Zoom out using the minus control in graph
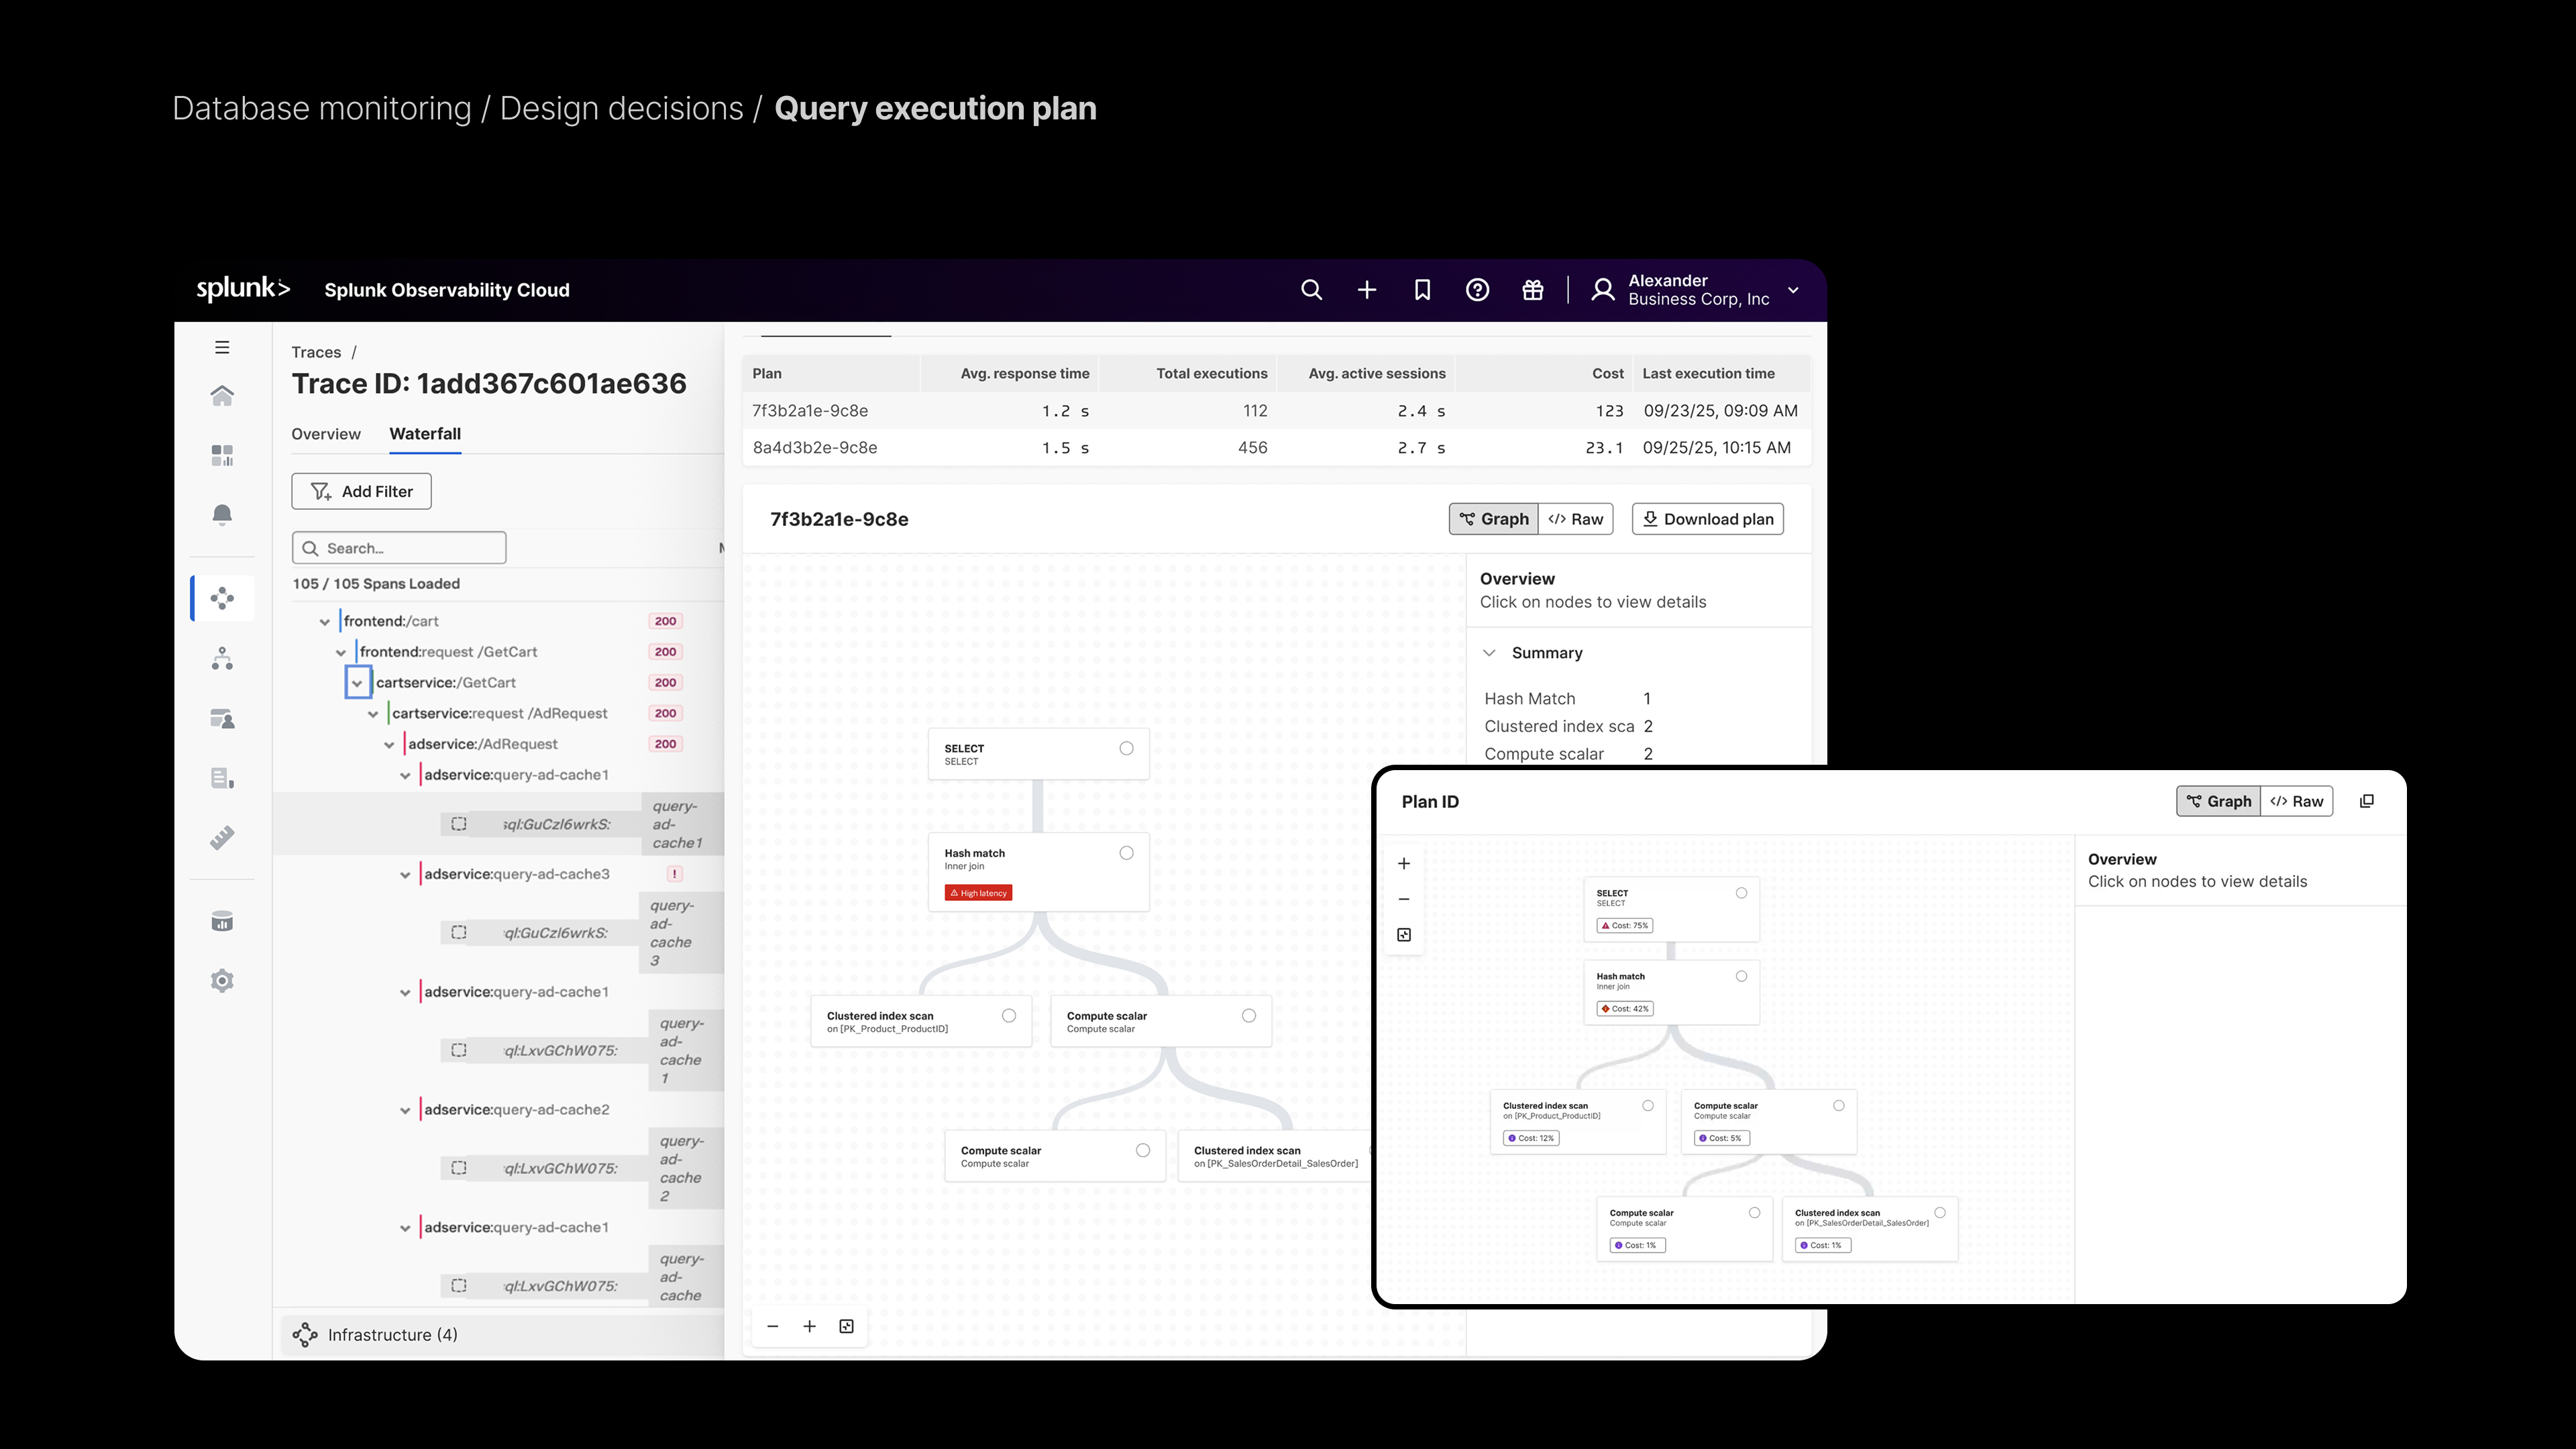This screenshot has width=2576, height=1449. pos(772,1326)
